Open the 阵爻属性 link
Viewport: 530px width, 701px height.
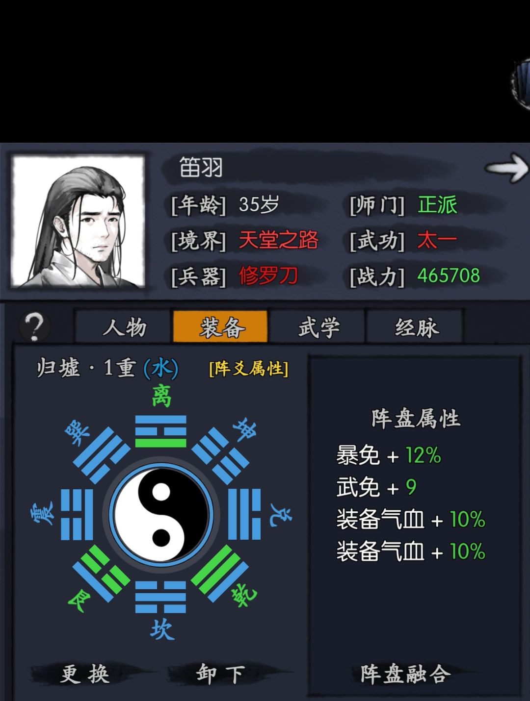click(x=249, y=368)
